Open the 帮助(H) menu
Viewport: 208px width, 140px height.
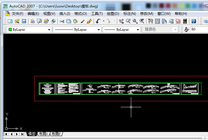point(181,14)
